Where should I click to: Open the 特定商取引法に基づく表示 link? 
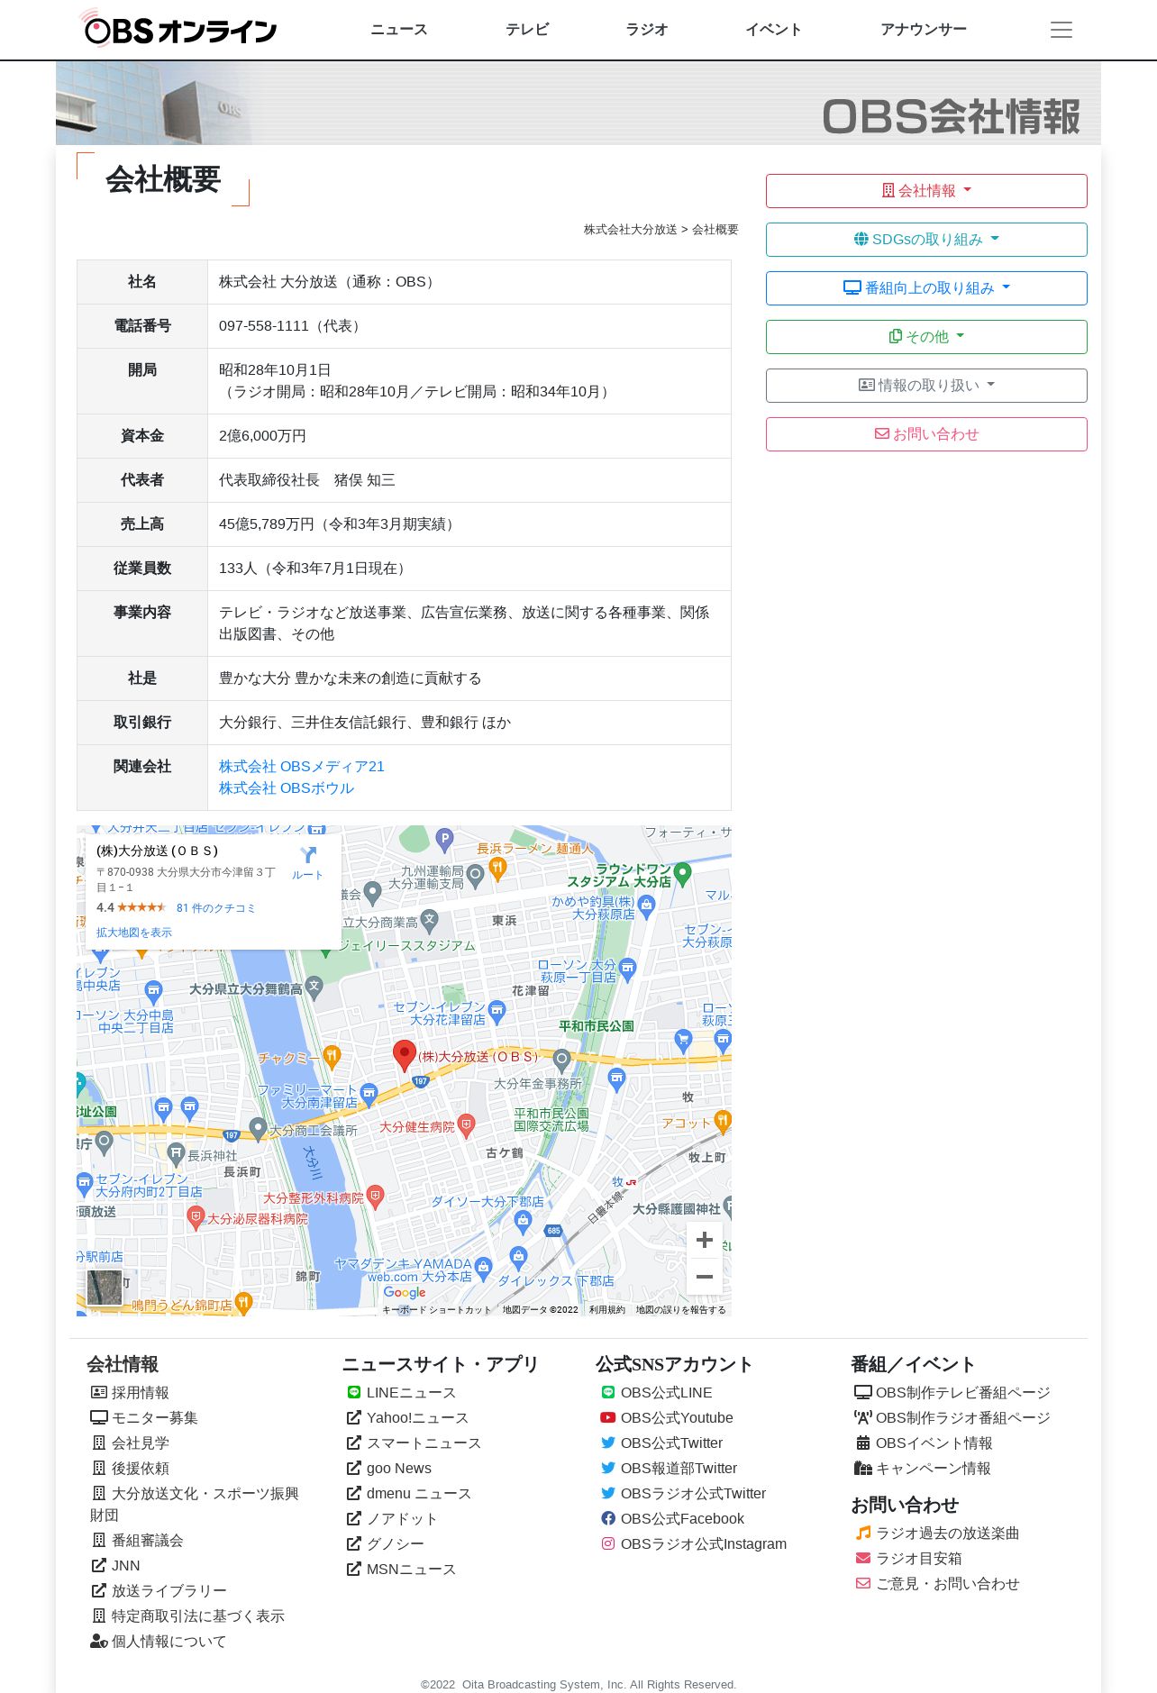point(198,1616)
